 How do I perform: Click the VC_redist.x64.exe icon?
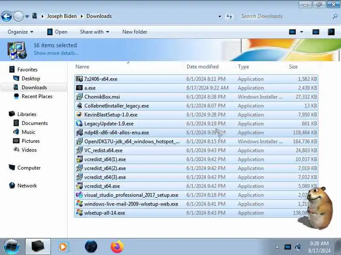(x=79, y=150)
